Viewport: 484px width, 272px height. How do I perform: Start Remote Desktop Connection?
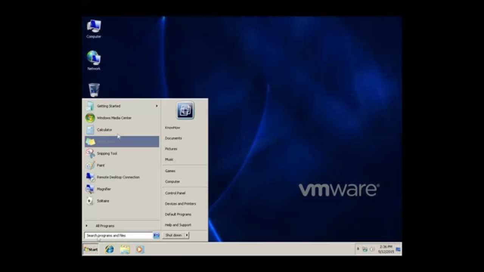click(122, 177)
